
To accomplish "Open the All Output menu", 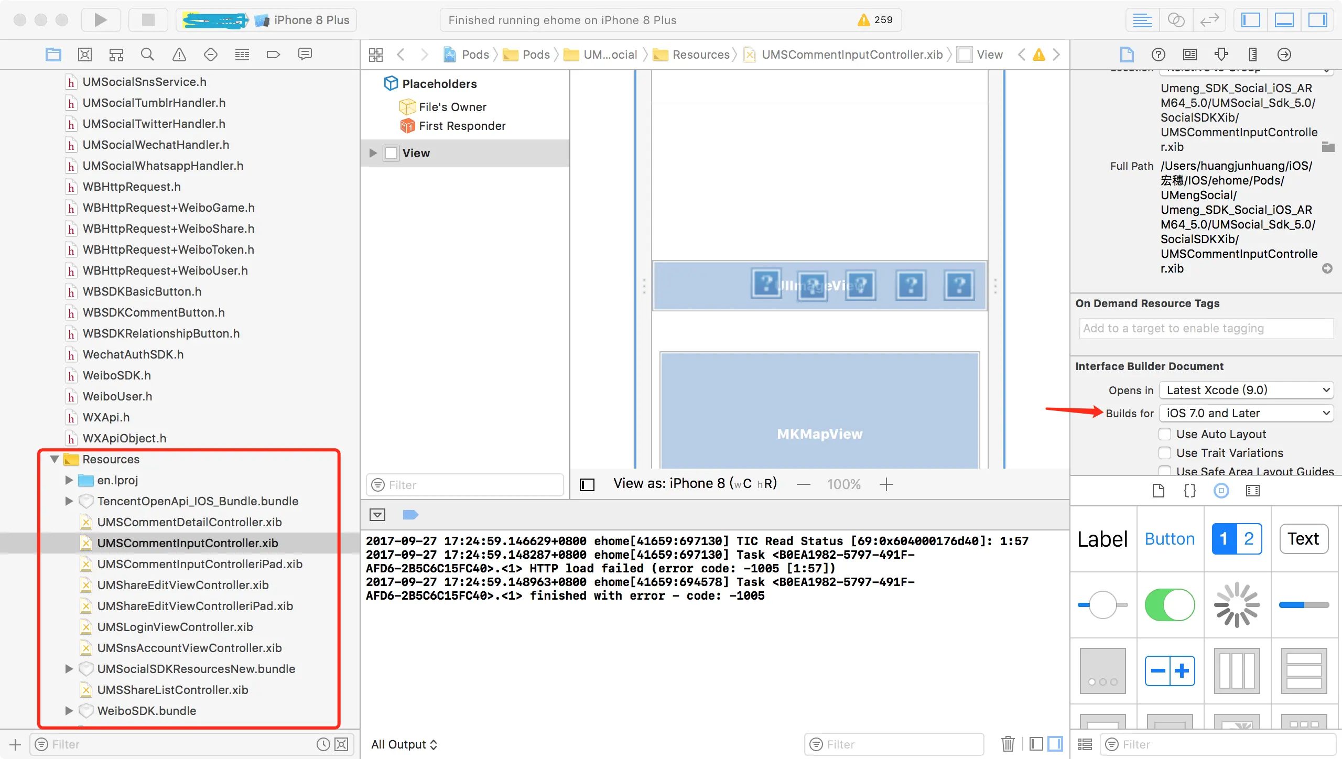I will pyautogui.click(x=404, y=744).
